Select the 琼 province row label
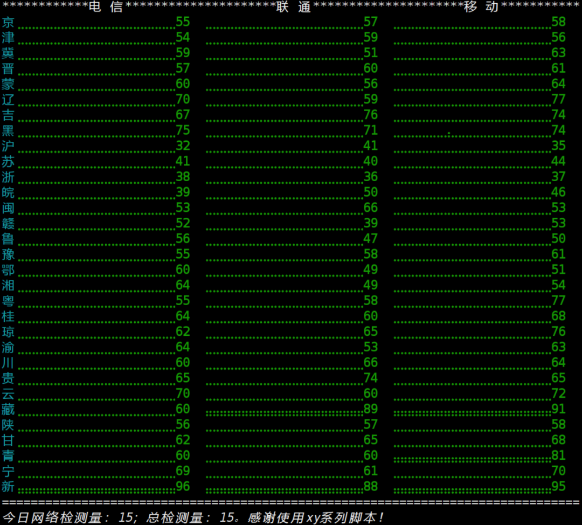 point(8,331)
